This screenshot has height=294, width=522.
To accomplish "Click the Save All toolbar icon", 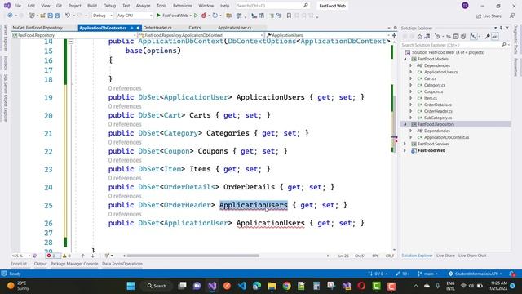I will click(x=57, y=16).
